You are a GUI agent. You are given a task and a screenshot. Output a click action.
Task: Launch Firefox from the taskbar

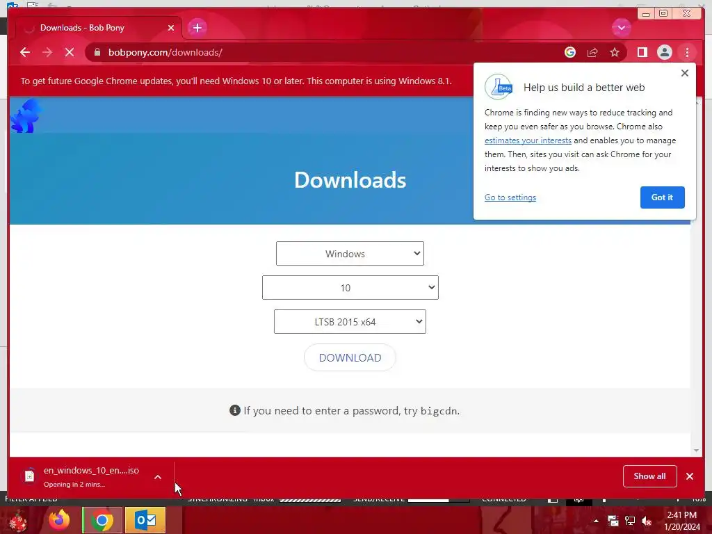tap(59, 520)
